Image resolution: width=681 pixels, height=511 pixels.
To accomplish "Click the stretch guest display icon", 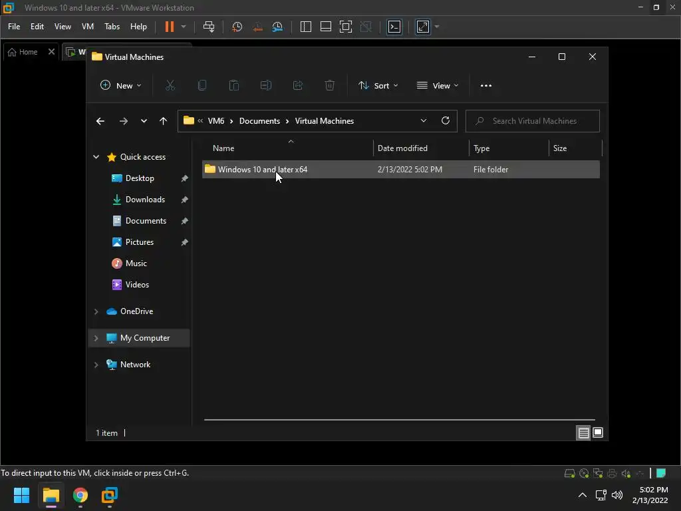I will pos(423,27).
